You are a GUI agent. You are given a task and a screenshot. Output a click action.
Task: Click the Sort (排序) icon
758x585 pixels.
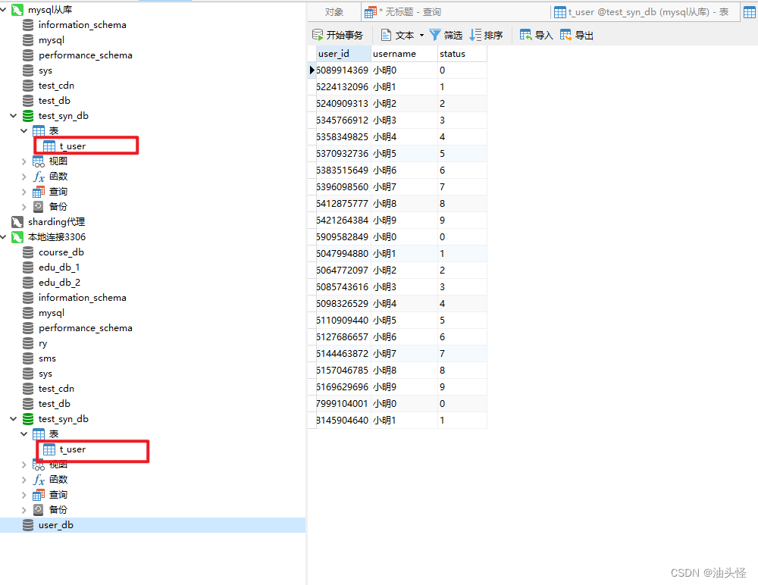(x=475, y=35)
